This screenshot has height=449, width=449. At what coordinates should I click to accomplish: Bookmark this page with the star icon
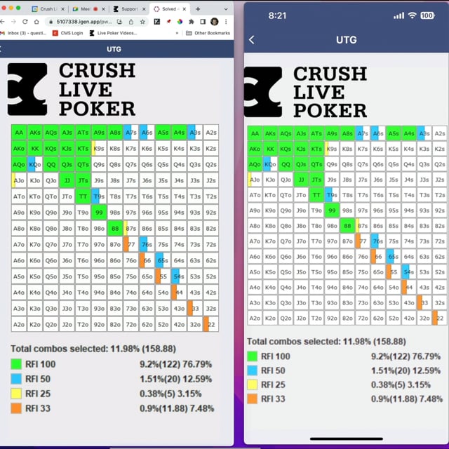click(x=142, y=22)
